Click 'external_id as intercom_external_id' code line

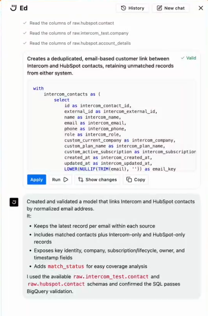111,112
